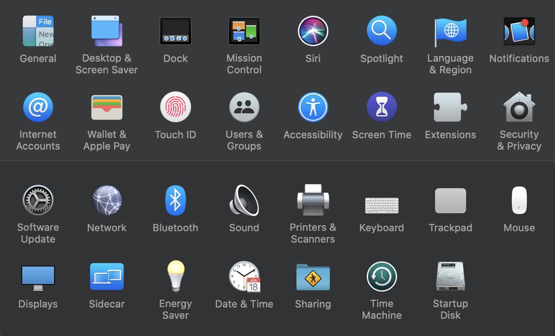
Task: Open Spotlight preferences
Action: pos(382,31)
